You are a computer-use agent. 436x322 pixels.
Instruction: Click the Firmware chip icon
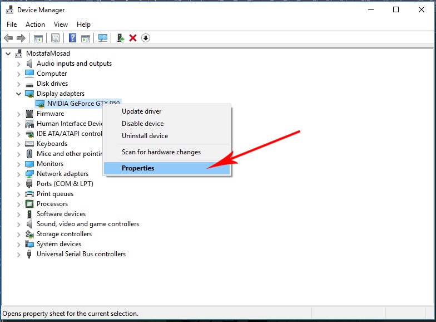click(29, 114)
